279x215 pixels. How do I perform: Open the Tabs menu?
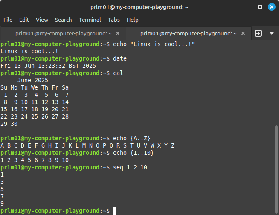pyautogui.click(x=114, y=20)
